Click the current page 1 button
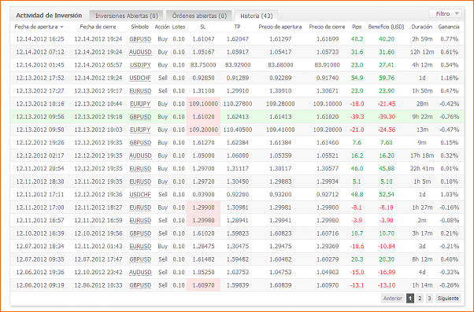Viewport: 474px width, 312px height. coord(410,299)
